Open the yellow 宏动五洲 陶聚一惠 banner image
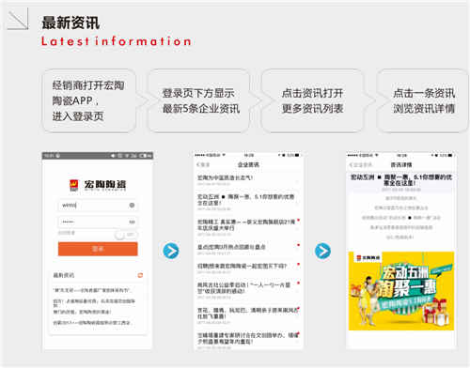This screenshot has width=470, height=368. point(401,291)
